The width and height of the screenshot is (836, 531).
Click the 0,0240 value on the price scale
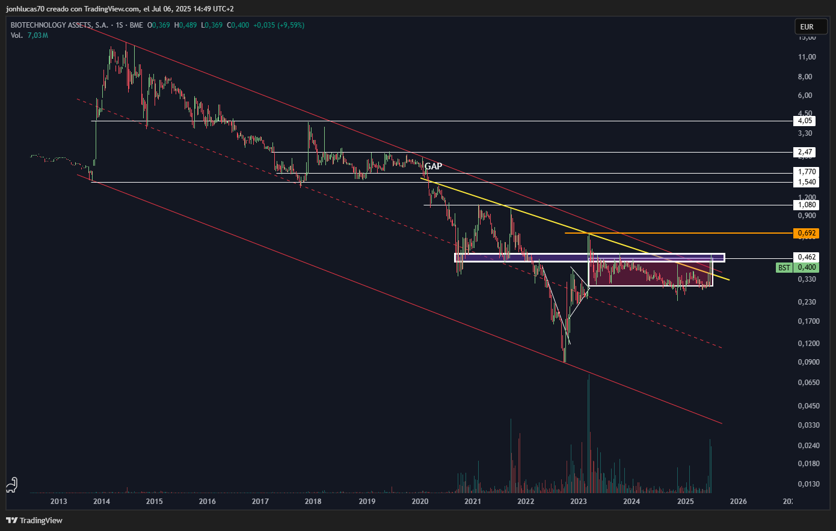click(x=809, y=446)
